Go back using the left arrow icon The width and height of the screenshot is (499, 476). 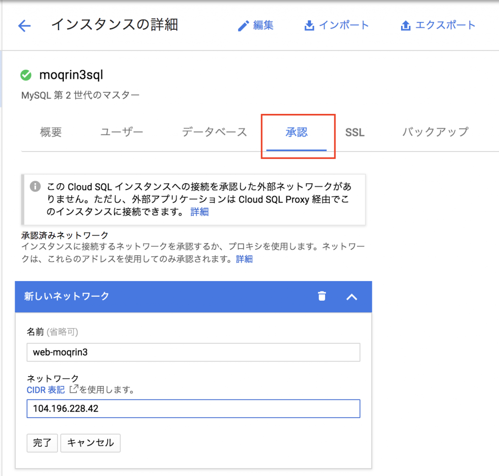tap(24, 26)
